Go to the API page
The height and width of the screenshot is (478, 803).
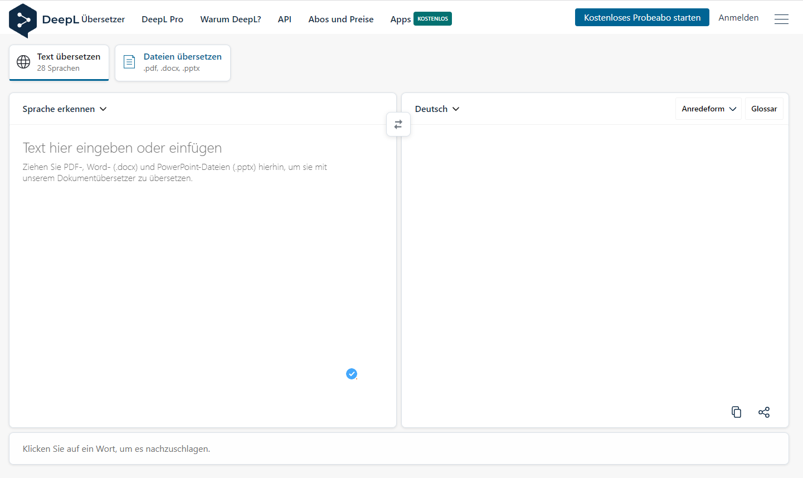pos(285,19)
